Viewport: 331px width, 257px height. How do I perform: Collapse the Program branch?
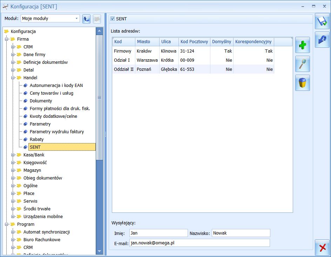pos(7,224)
